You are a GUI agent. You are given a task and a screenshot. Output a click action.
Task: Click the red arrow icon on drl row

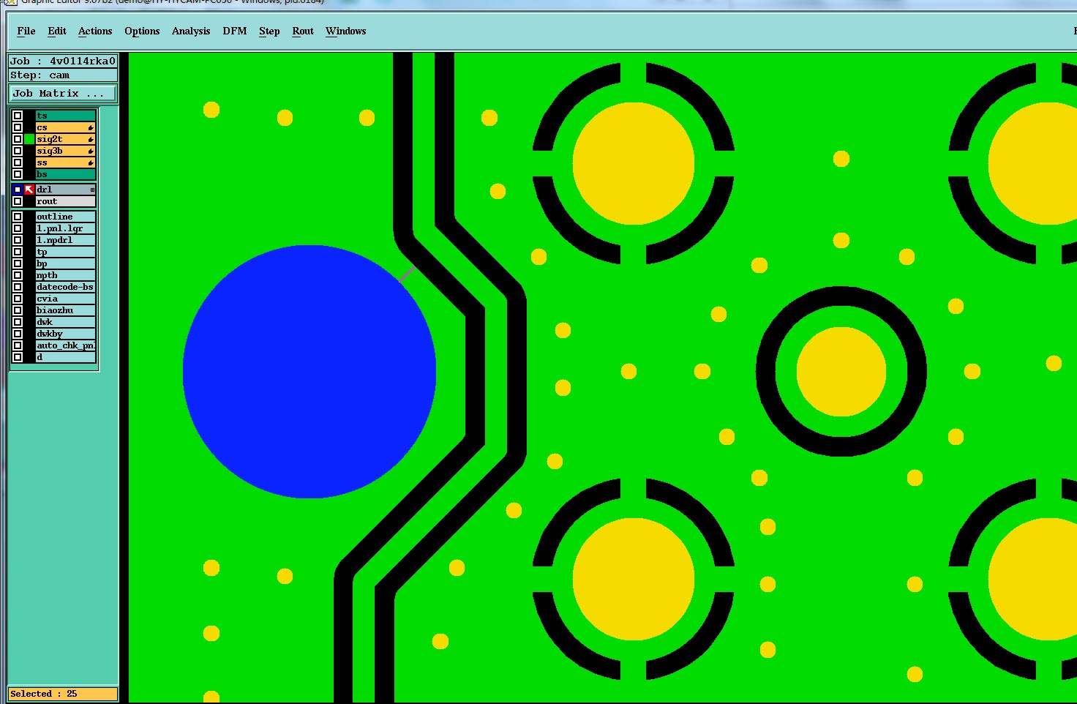29,190
